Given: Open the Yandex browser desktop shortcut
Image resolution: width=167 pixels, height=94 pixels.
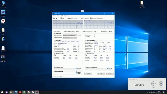Looking at the screenshot, I should pos(3,22).
